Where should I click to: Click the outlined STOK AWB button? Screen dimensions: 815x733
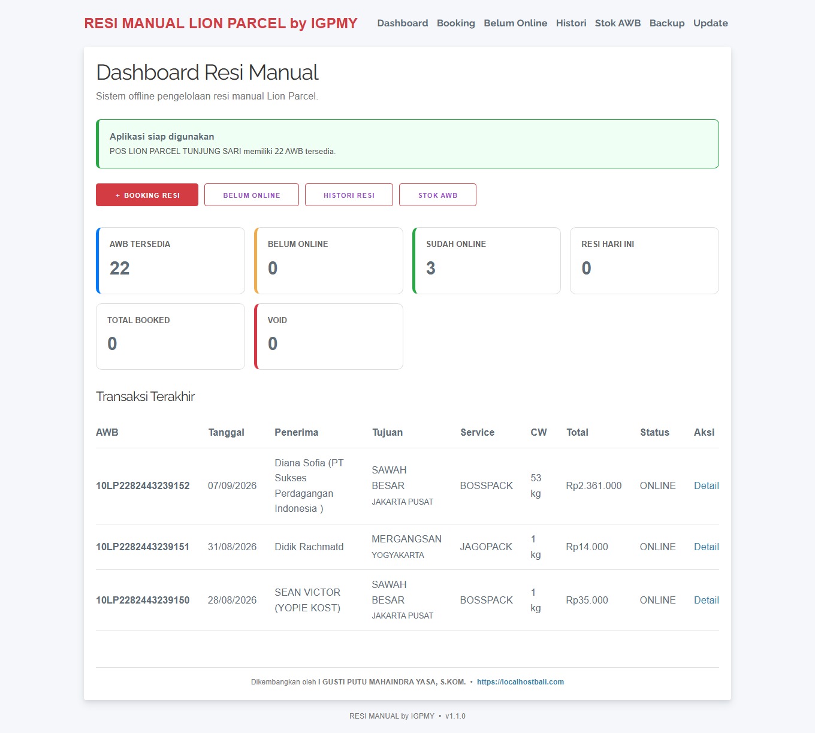(x=437, y=195)
